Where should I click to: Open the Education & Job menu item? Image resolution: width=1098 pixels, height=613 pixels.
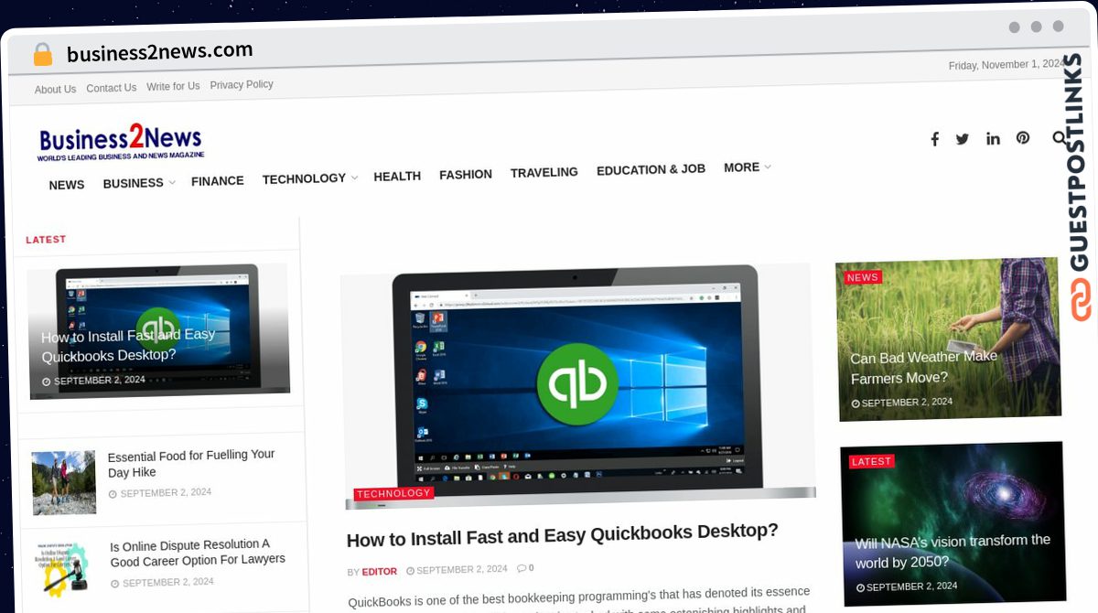click(651, 169)
